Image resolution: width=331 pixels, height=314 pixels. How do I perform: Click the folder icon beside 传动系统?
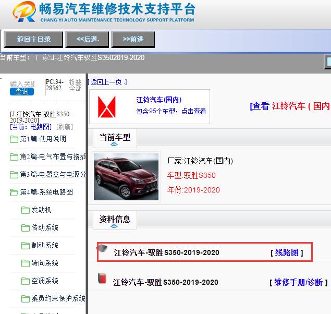pyautogui.click(x=26, y=228)
